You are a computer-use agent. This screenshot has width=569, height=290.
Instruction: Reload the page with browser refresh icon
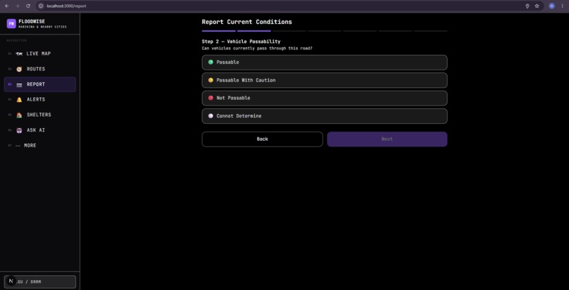(28, 6)
